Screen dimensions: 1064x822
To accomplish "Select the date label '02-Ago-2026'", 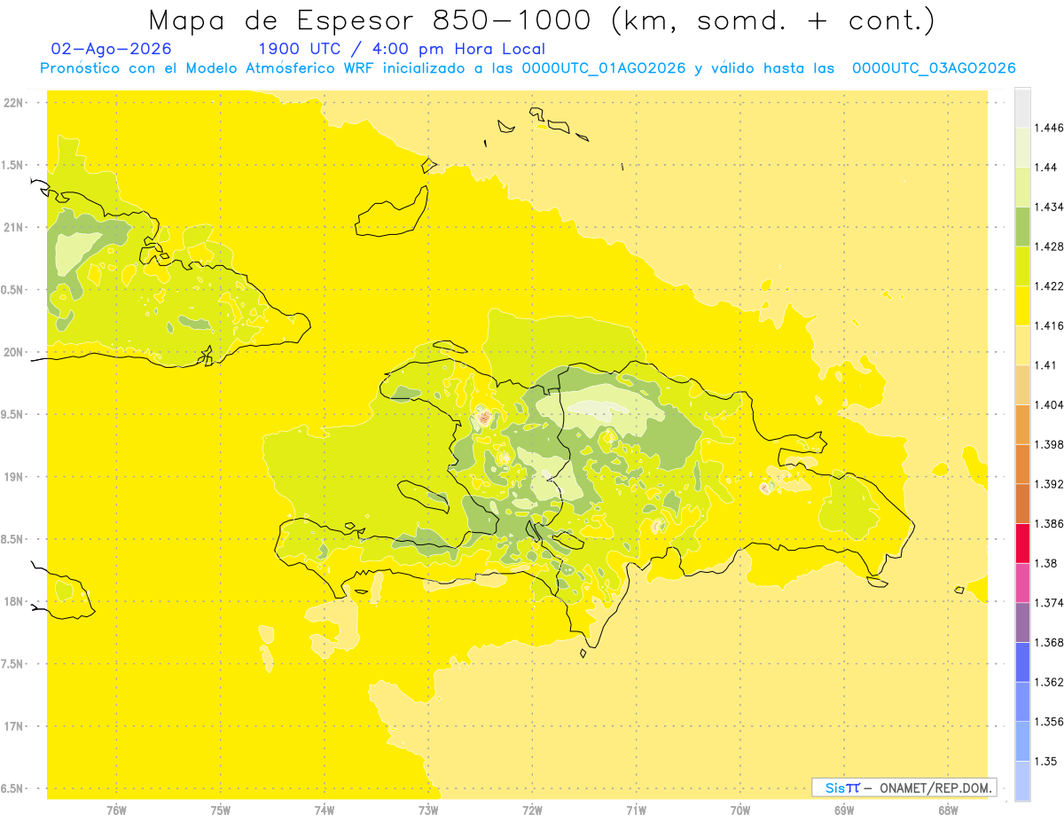I will point(112,49).
